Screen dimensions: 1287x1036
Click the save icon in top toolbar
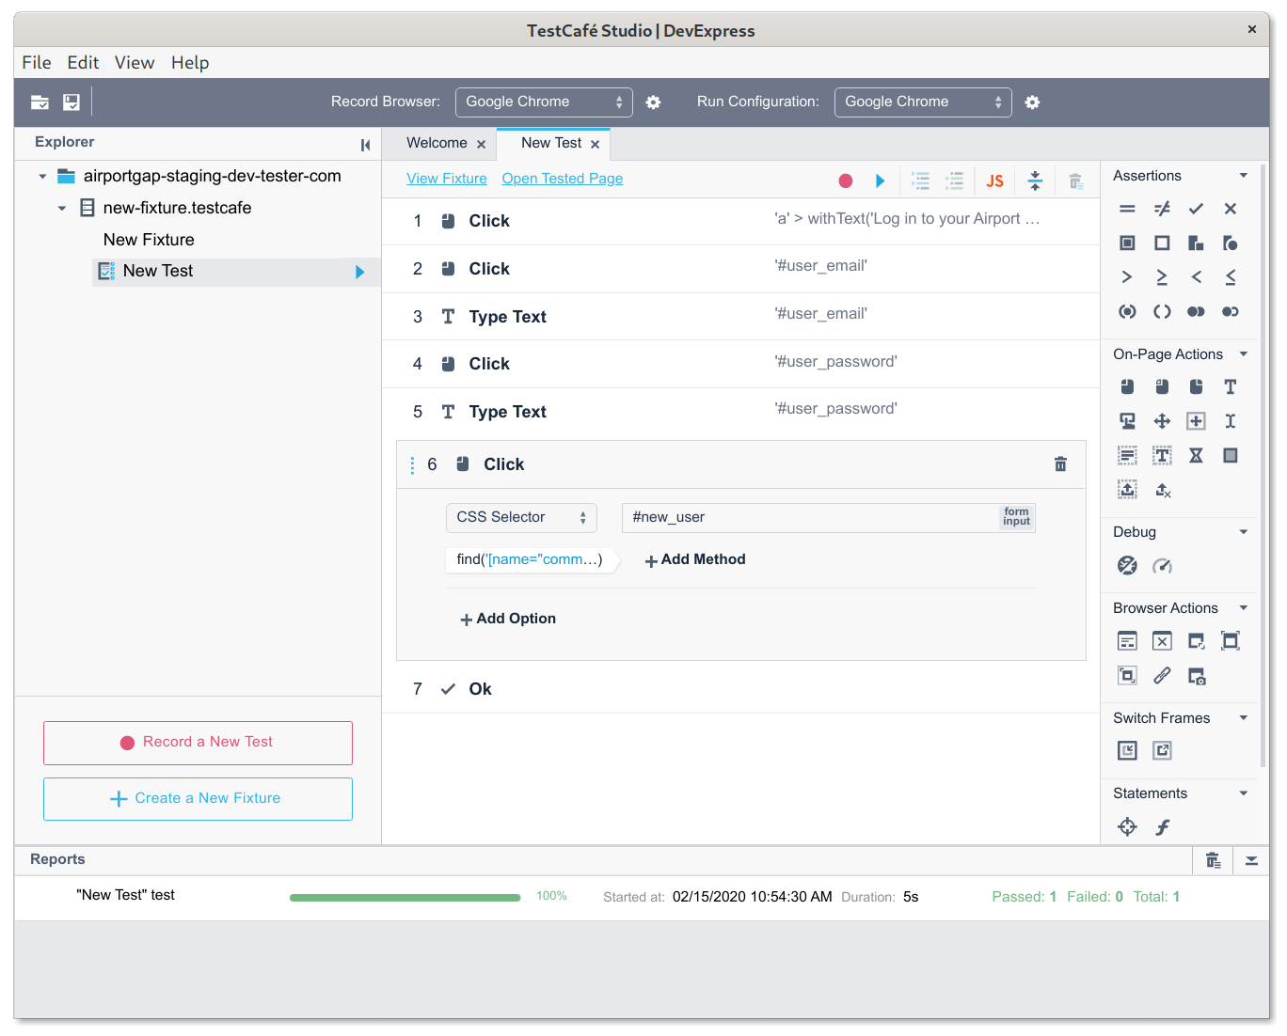(71, 102)
